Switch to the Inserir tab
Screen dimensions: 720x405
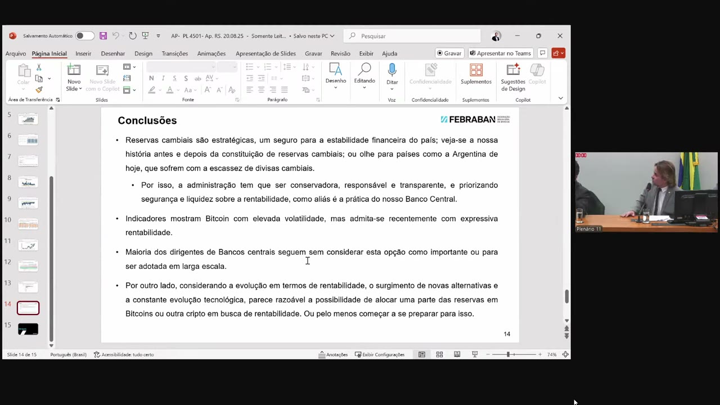coord(83,53)
